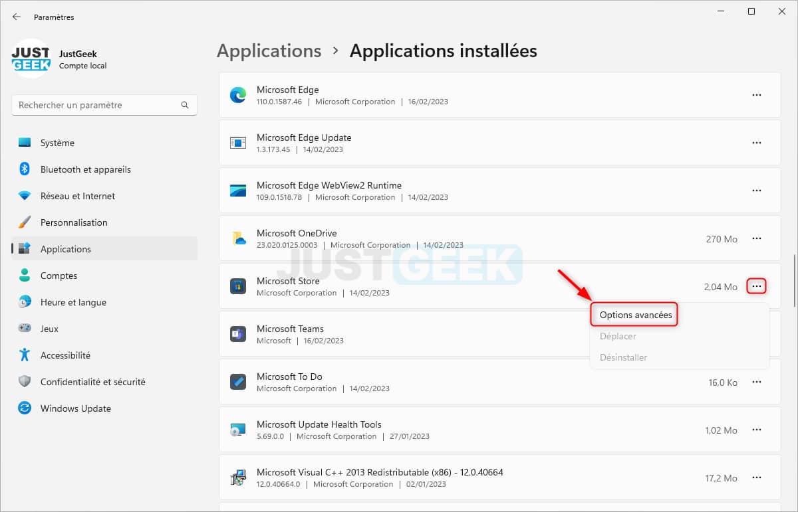798x512 pixels.
Task: Click in the Rechercher un paramètre field
Action: pos(104,105)
